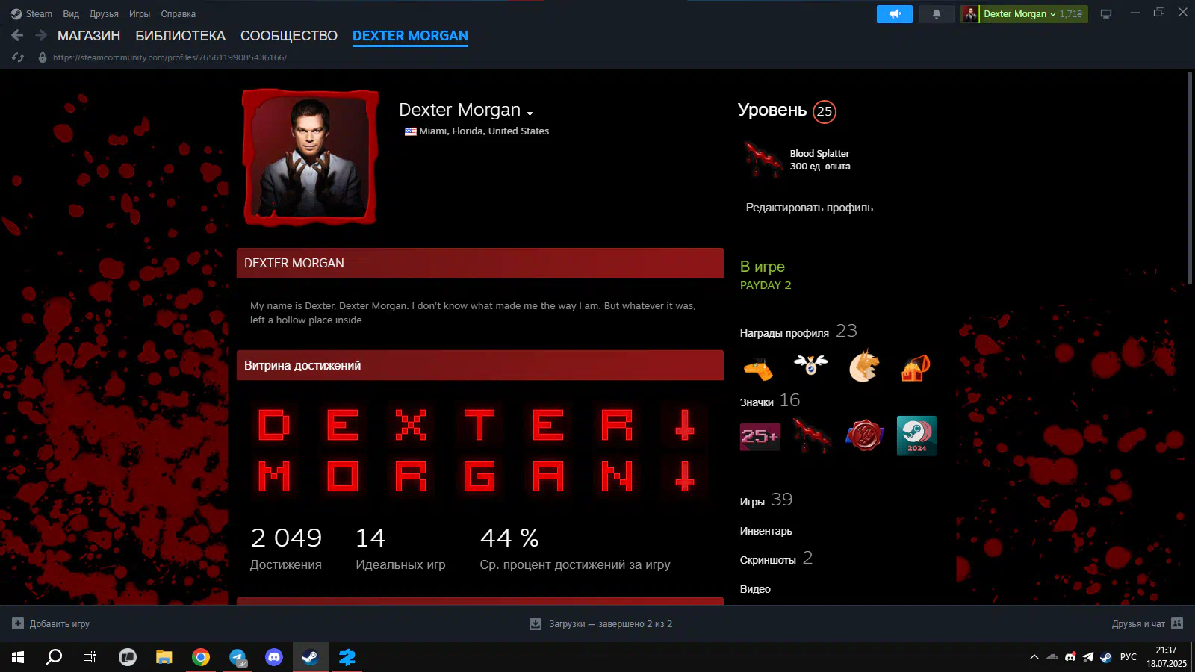This screenshot has height=672, width=1195.
Task: Open the Steam 2024 badge
Action: tap(916, 435)
